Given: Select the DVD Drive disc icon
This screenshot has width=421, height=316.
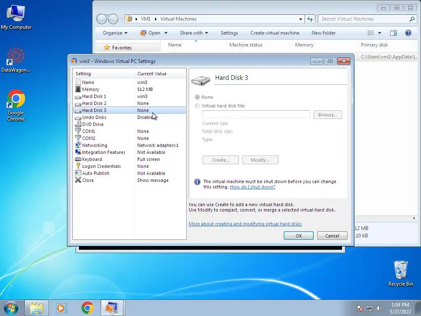Looking at the screenshot, I should (x=78, y=124).
